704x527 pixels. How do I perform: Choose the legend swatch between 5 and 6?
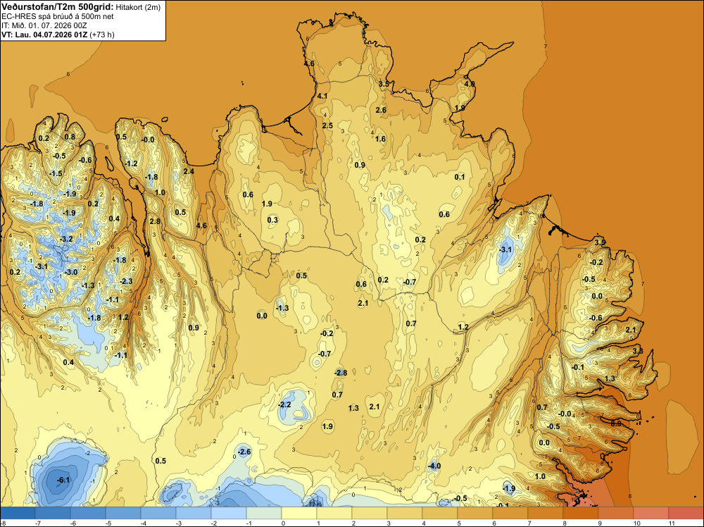click(475, 513)
